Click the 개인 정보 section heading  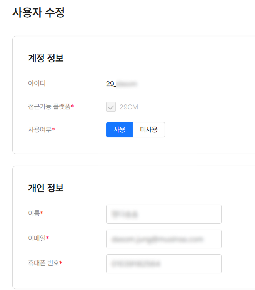(46, 188)
